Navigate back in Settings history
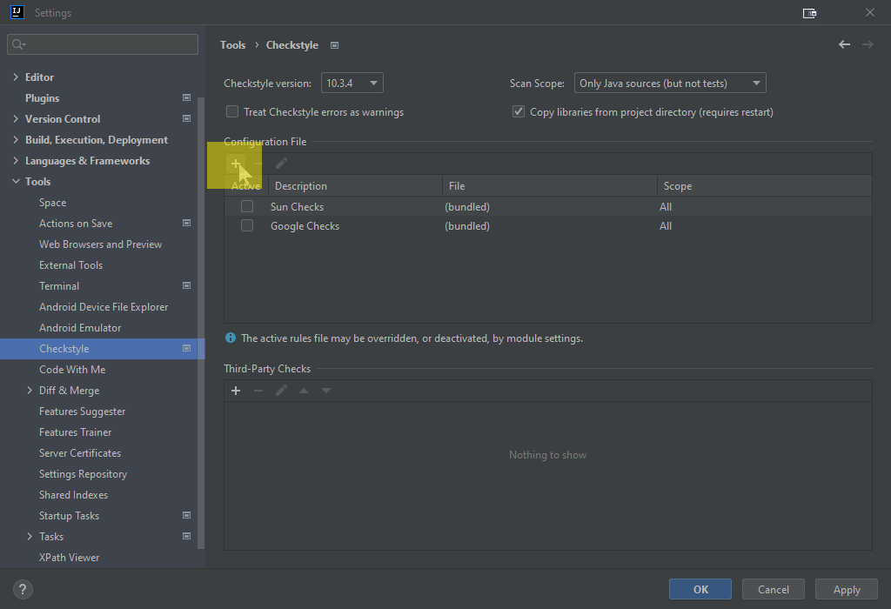 [x=844, y=44]
